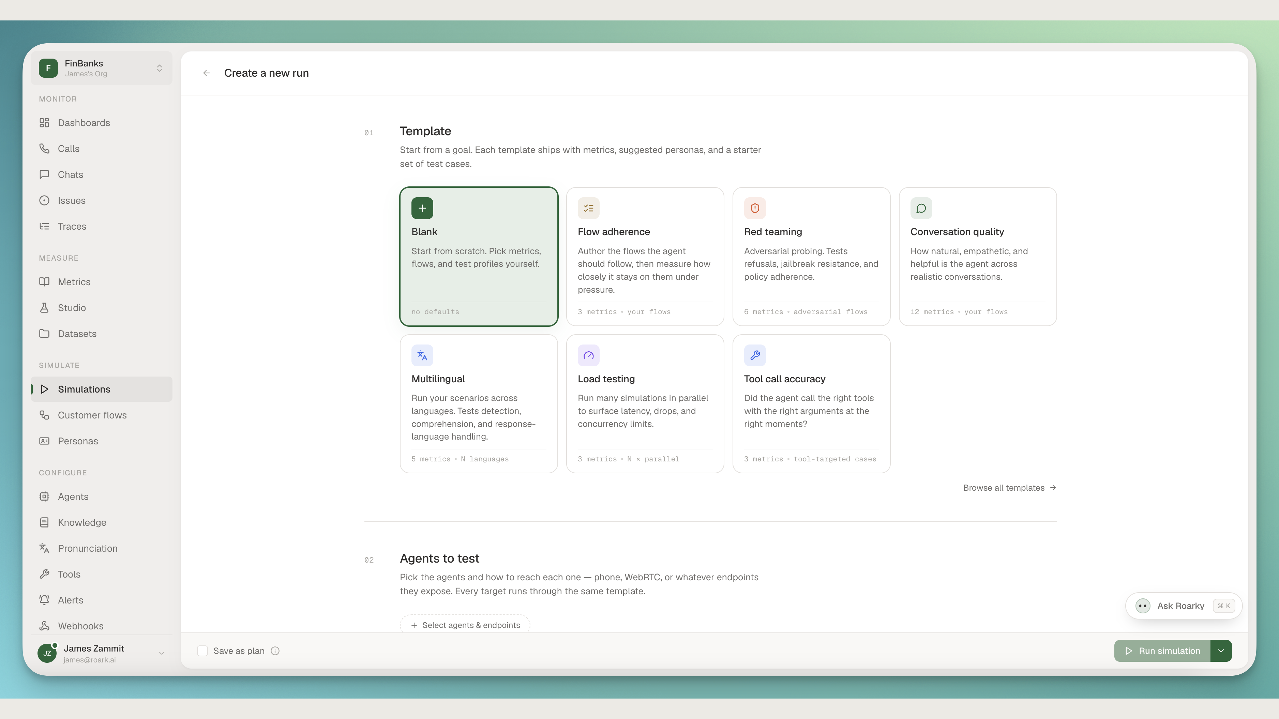
Task: Open the FinBanks organization switcher
Action: (x=101, y=68)
